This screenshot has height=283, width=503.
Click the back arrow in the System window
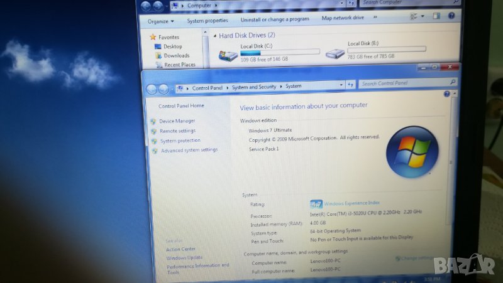coord(151,88)
